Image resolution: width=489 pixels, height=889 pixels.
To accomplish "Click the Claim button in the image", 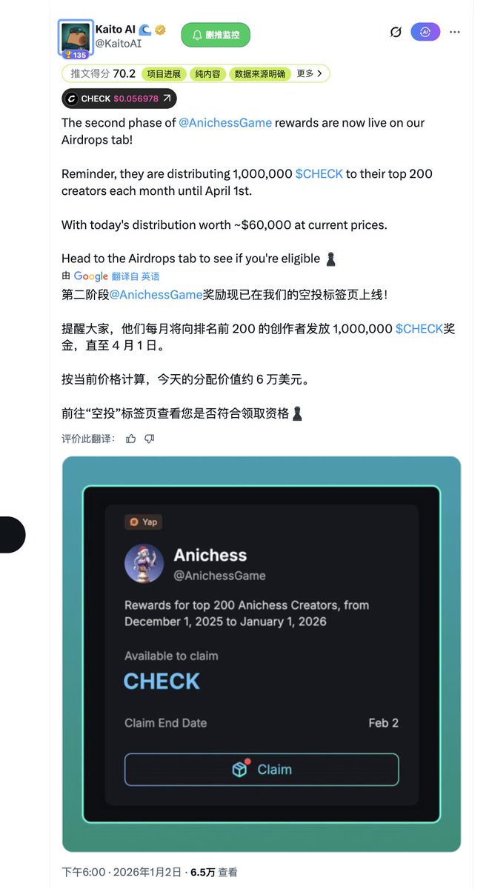I will (262, 770).
